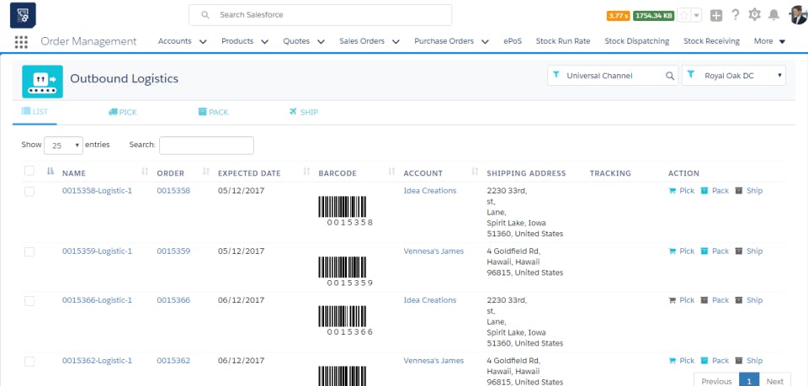808x386 pixels.
Task: Click the Pick cart icon for 0015359-Logistic-1
Action: [672, 251]
